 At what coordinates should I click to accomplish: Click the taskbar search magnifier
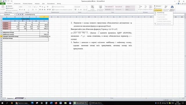point(7,103)
